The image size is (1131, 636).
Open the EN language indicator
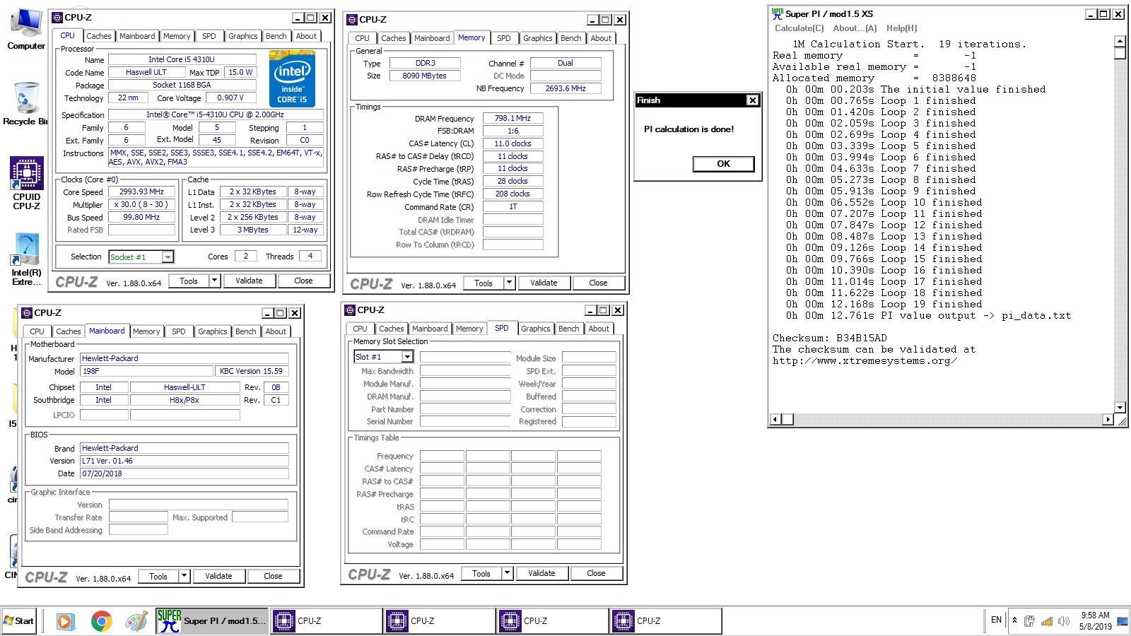click(996, 620)
